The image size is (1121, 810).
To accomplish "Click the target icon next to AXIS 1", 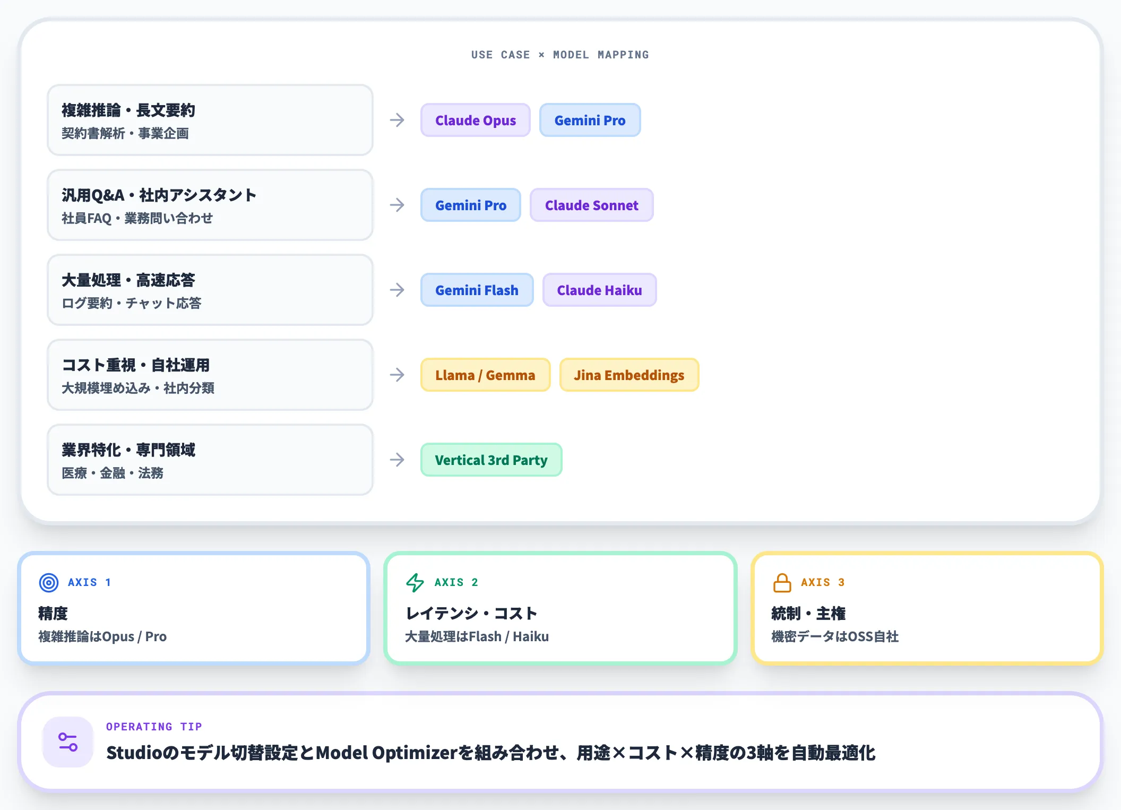I will [x=49, y=582].
